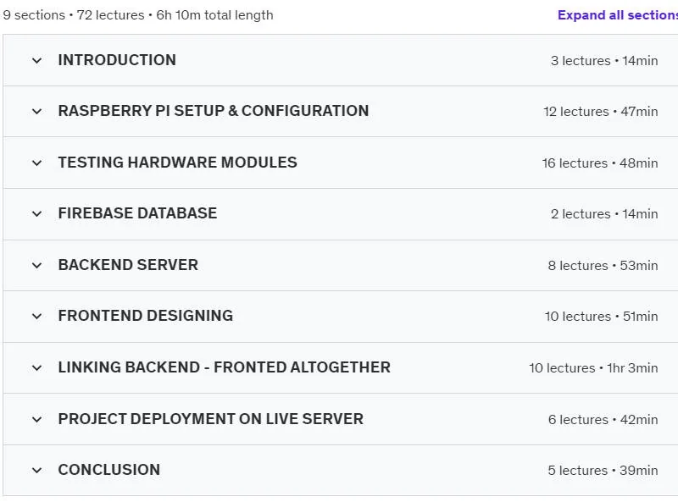Expand Raspberry Pi Setup & Configuration chevron
This screenshot has width=678, height=502.
(x=36, y=112)
